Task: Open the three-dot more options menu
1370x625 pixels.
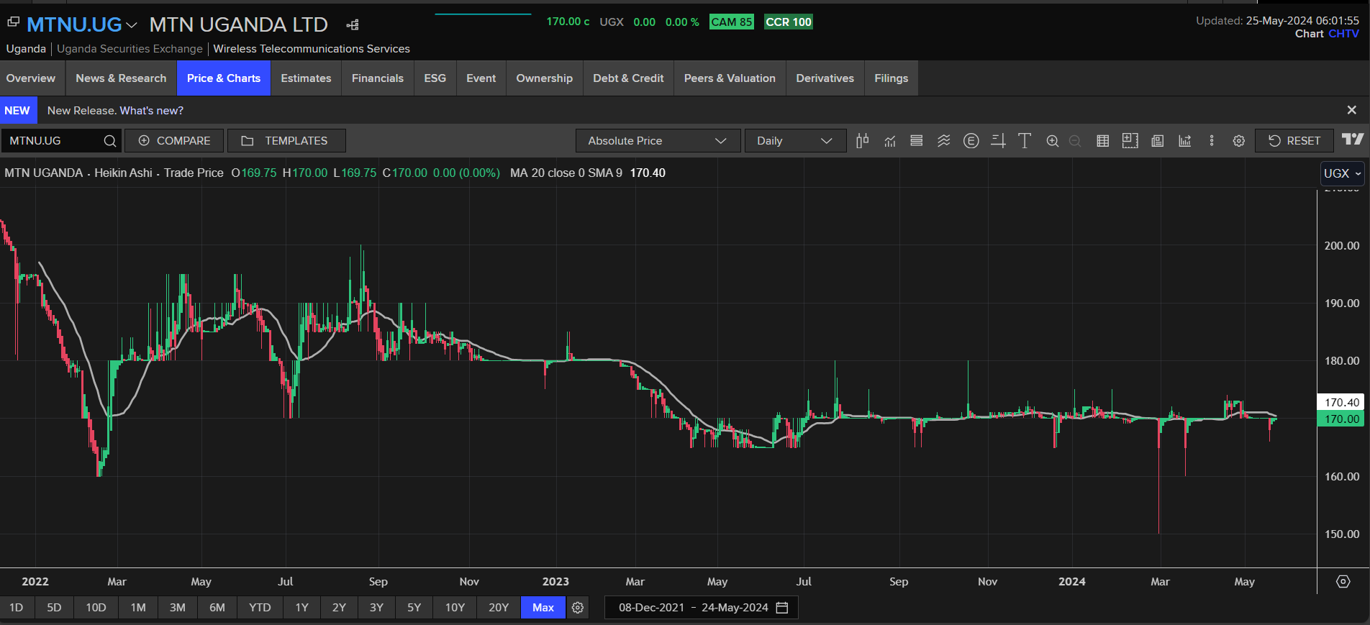Action: tap(1212, 141)
